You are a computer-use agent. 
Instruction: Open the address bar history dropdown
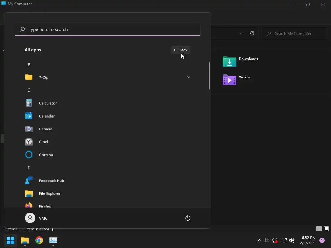click(x=241, y=33)
